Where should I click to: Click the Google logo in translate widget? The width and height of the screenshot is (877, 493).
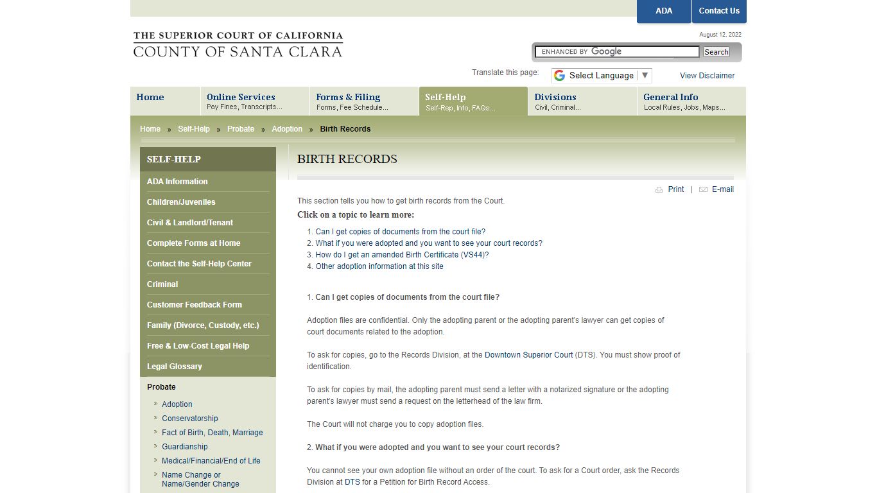click(x=559, y=76)
